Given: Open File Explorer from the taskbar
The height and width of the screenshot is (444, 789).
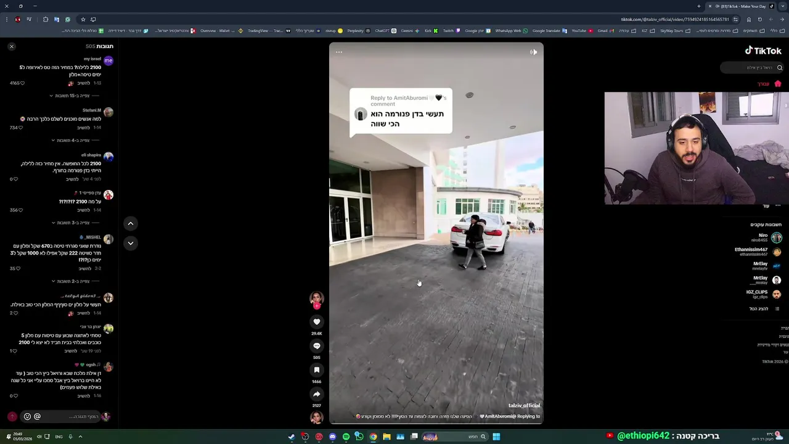Looking at the screenshot, I should coord(386,437).
